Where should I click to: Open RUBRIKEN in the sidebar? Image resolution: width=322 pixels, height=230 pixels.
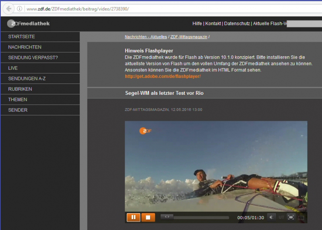[x=40, y=89]
